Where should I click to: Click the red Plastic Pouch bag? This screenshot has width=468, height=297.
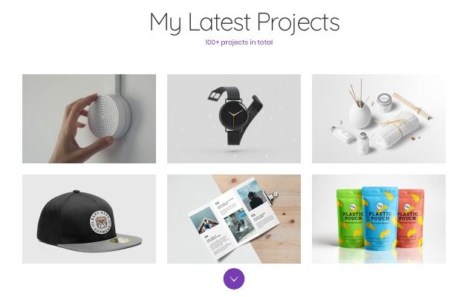tap(411, 218)
